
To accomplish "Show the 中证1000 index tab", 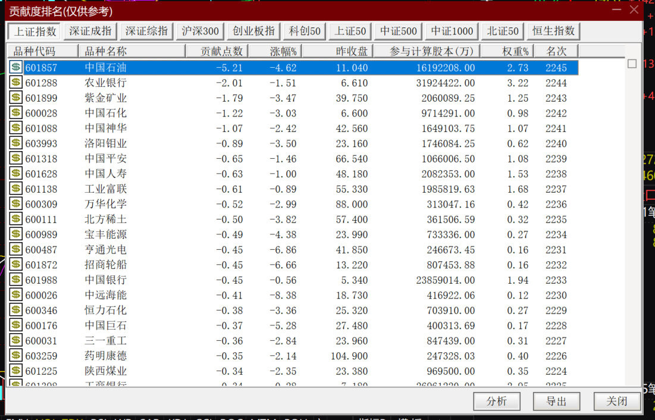I will (x=452, y=32).
